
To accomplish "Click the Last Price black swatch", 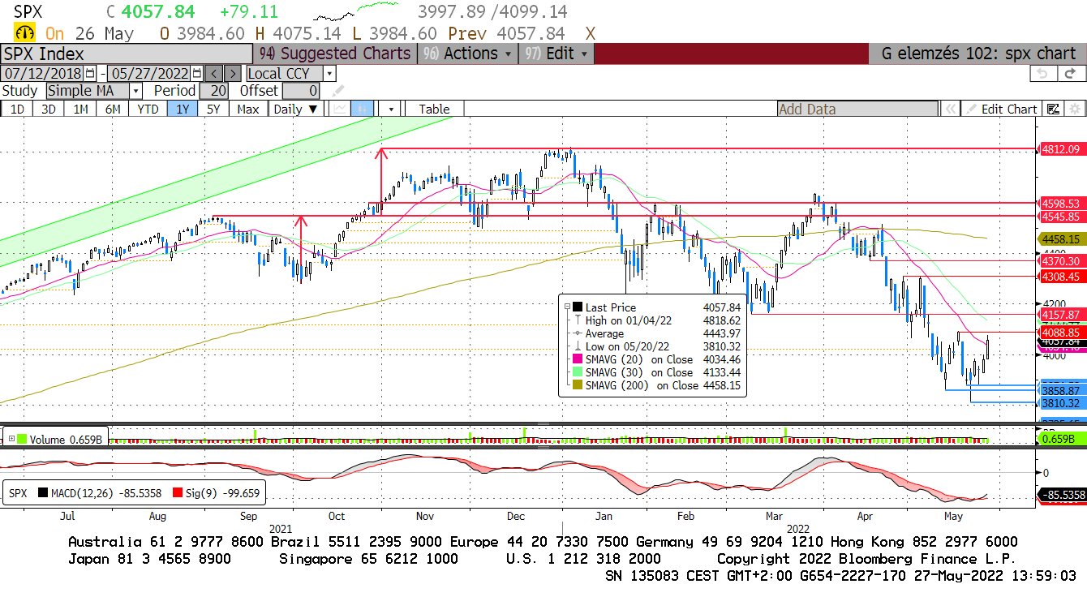I will click(x=578, y=307).
